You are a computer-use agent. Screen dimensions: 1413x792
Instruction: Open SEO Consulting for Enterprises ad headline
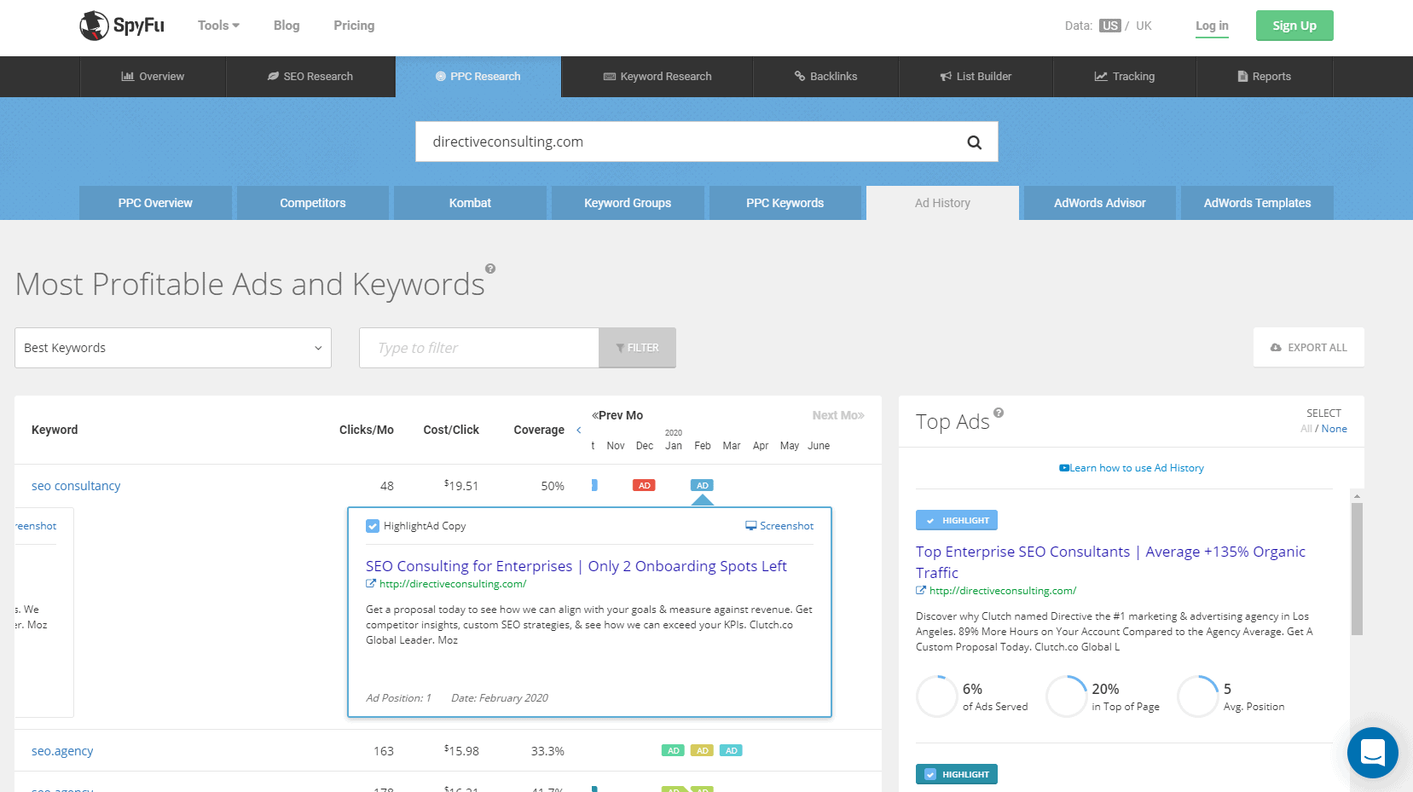tap(576, 566)
